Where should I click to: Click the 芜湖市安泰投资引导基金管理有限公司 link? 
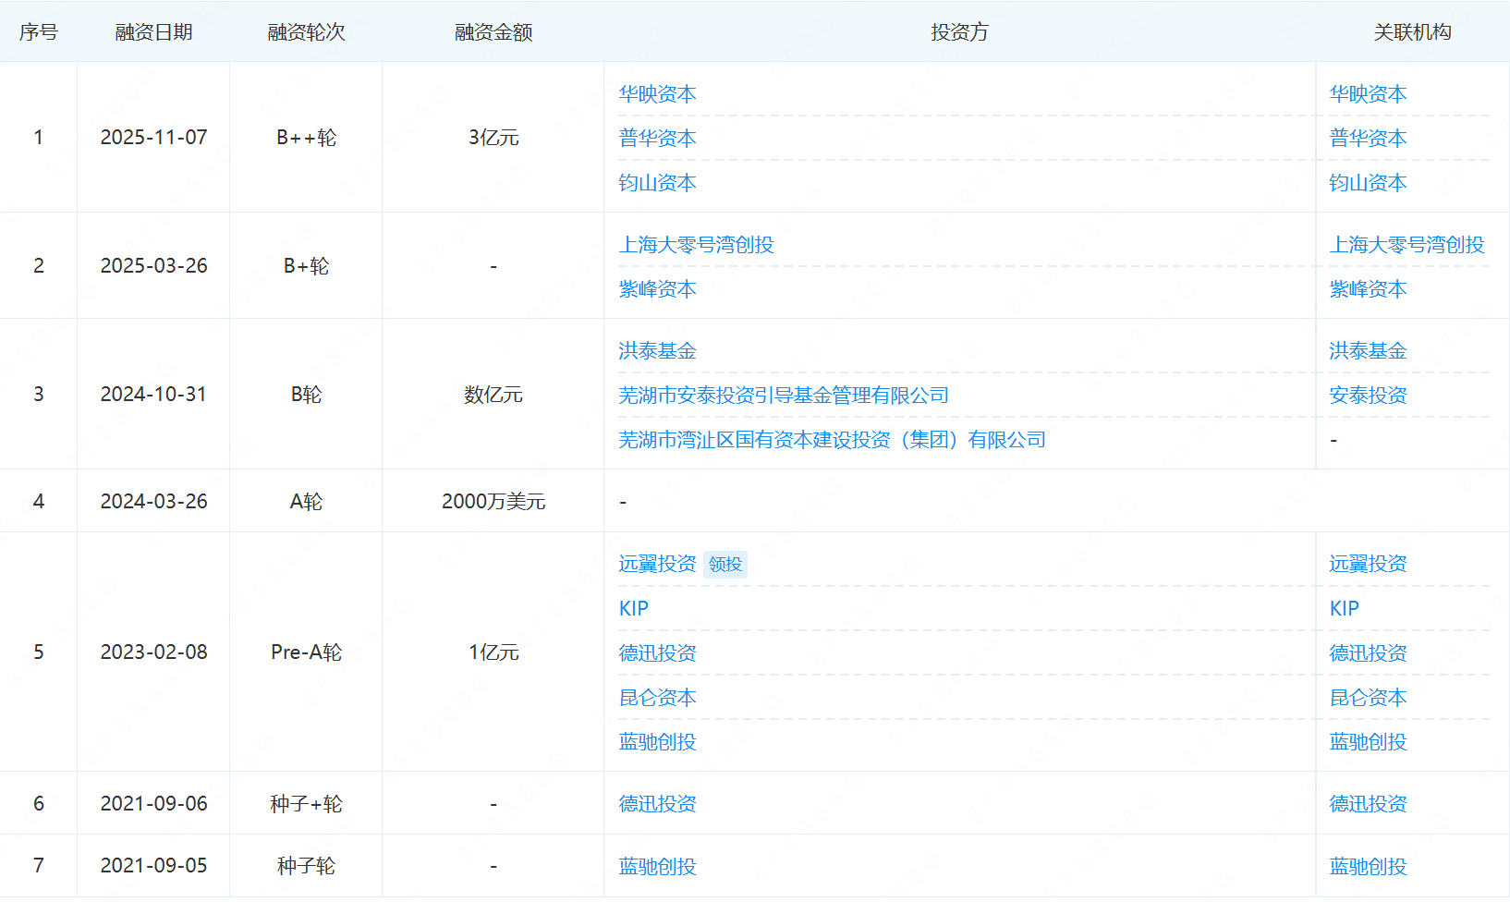[x=784, y=396]
